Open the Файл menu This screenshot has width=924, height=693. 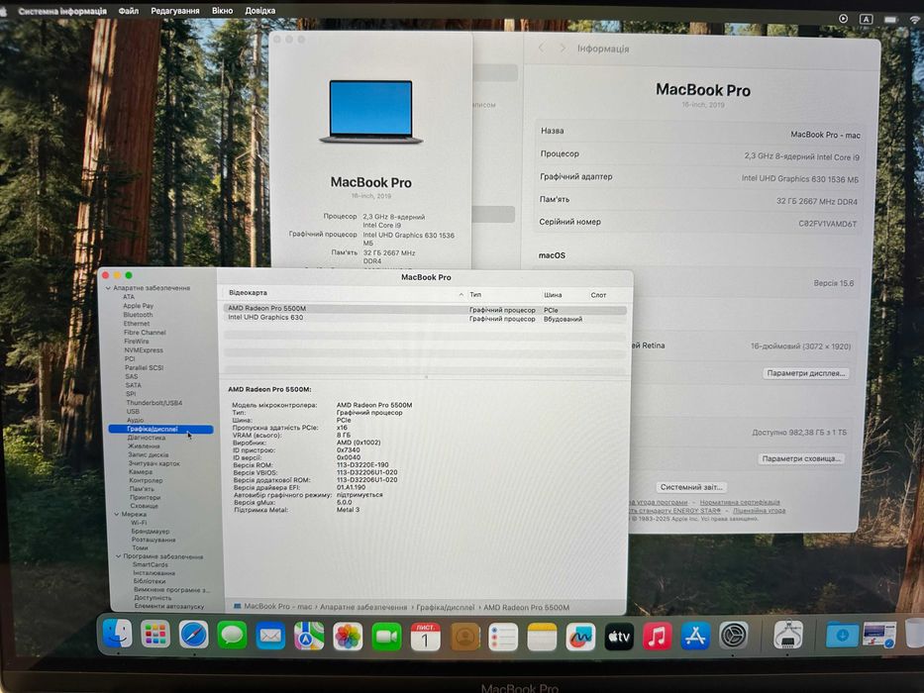point(128,11)
